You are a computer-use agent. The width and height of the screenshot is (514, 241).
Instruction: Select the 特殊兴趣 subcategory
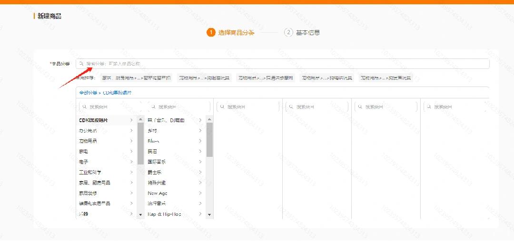[x=175, y=183]
